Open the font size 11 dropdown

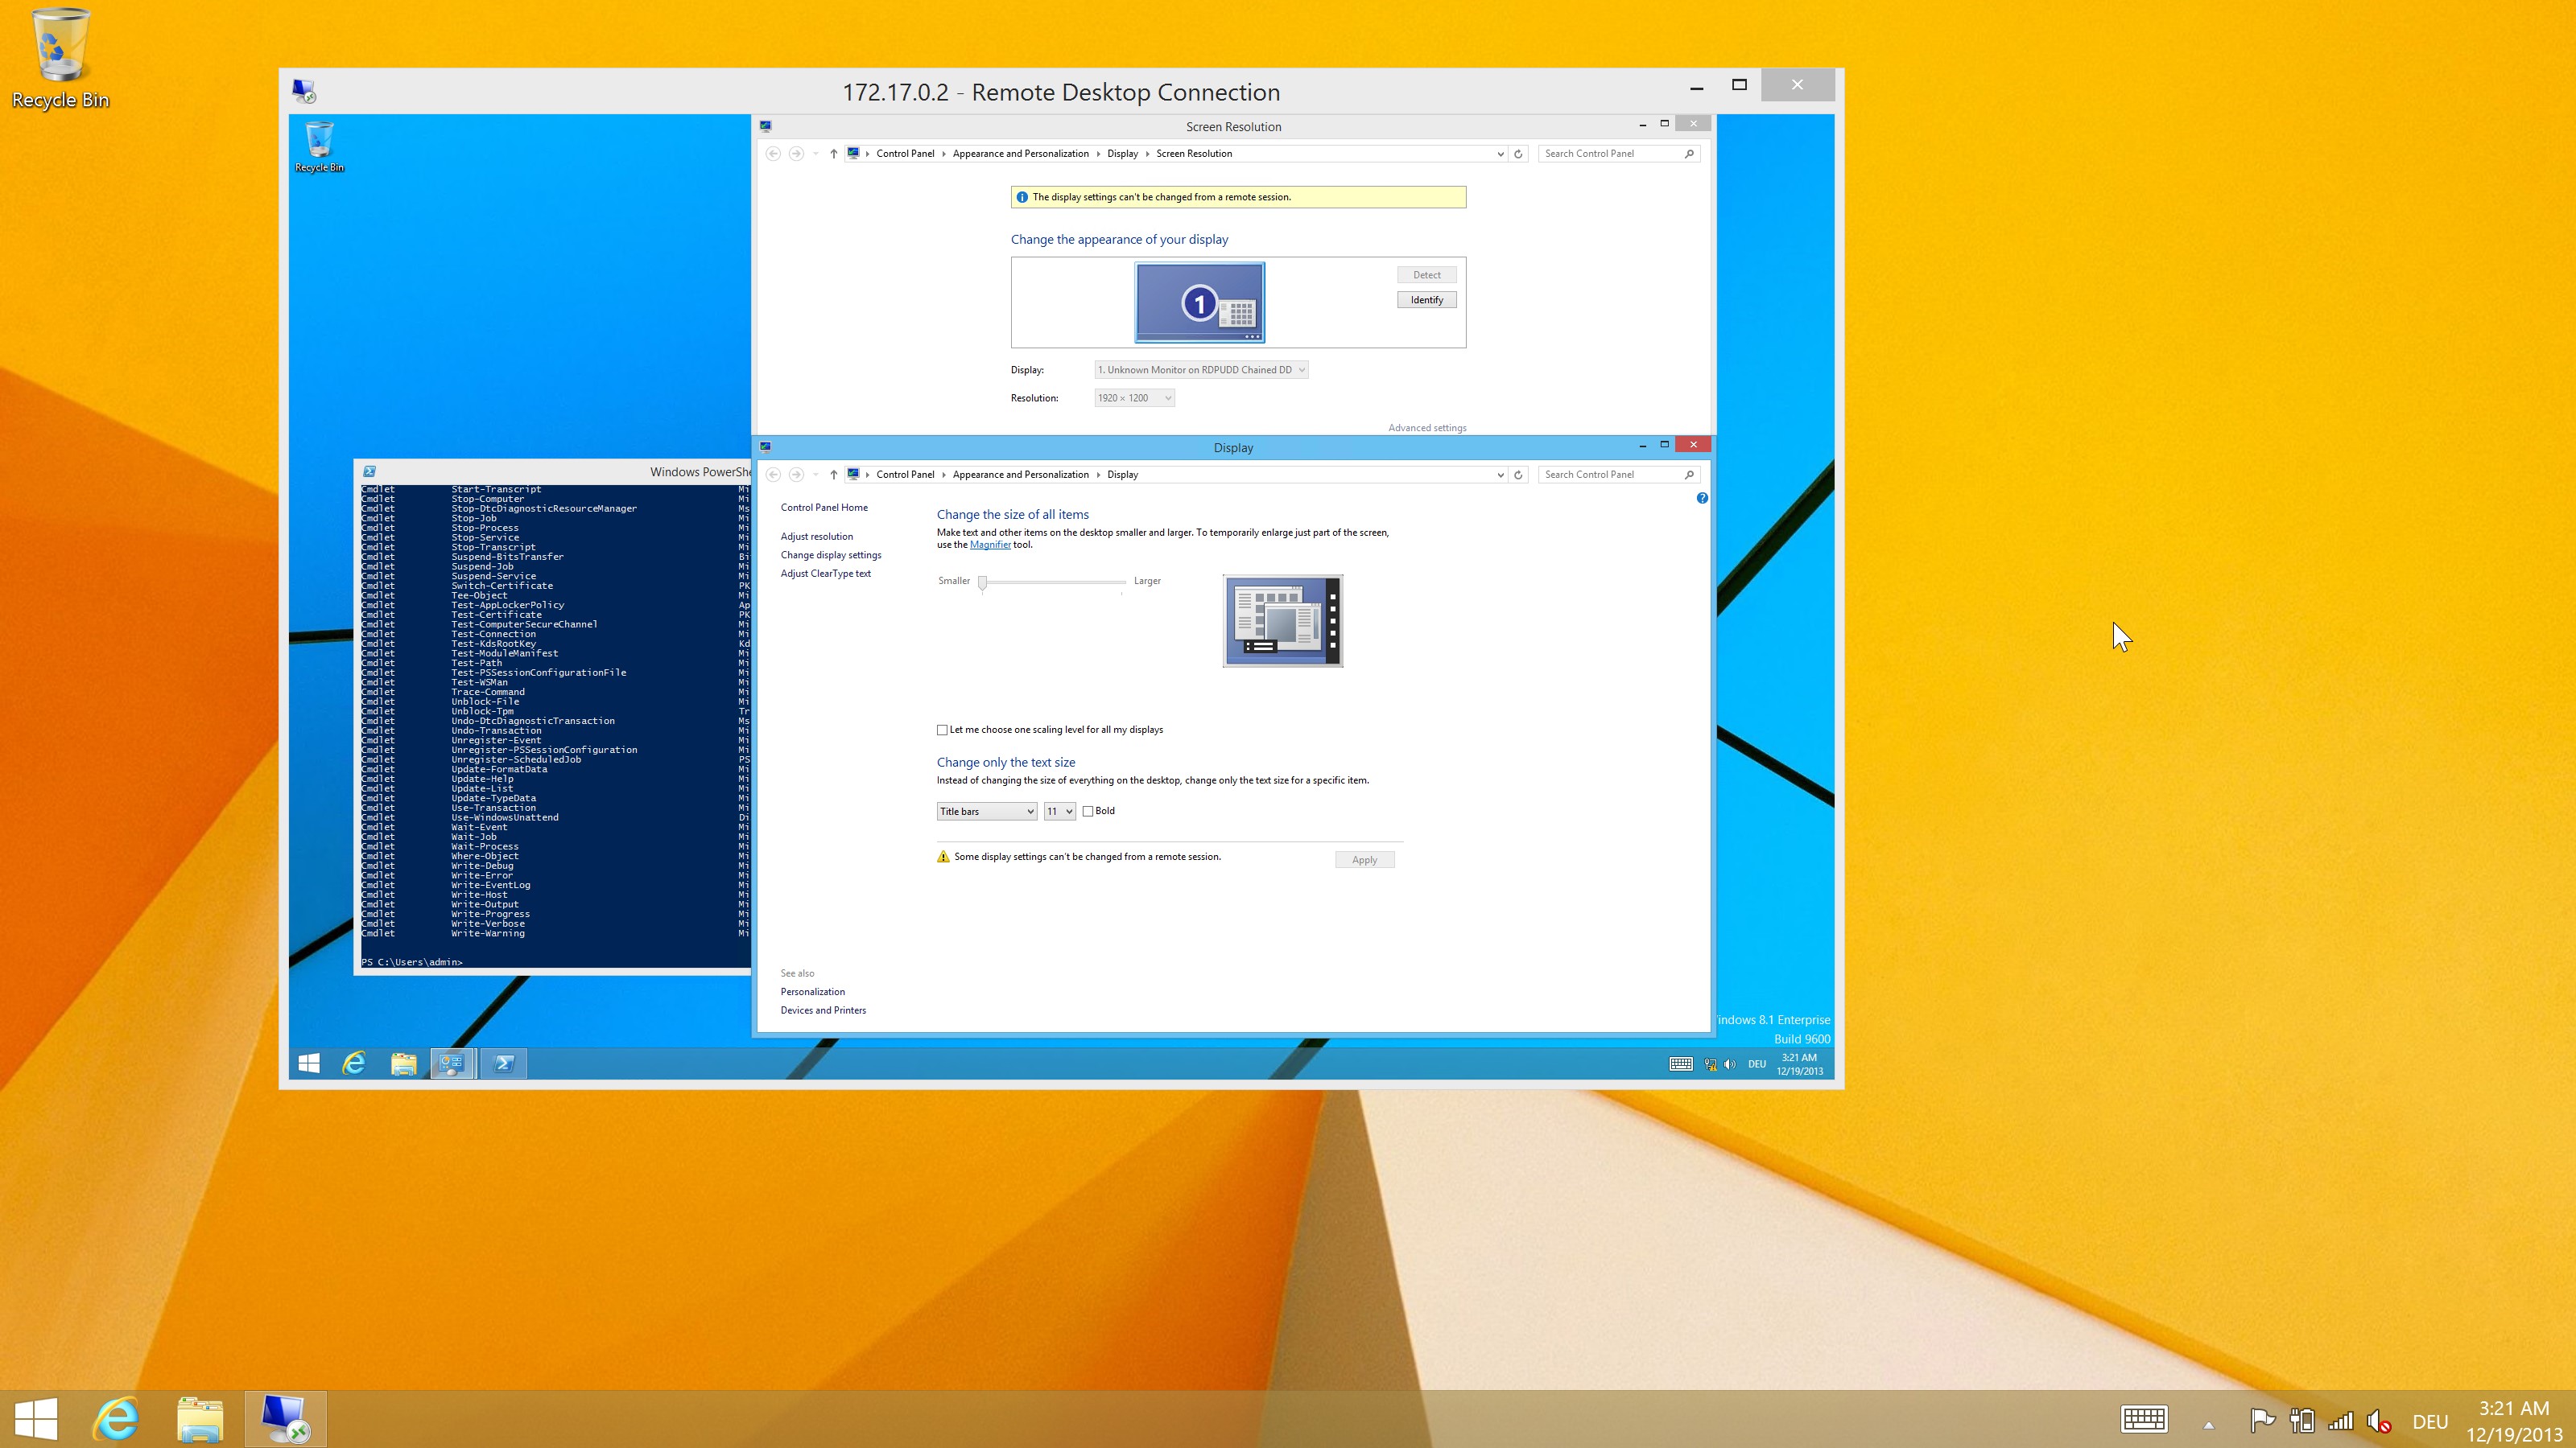(x=1059, y=812)
